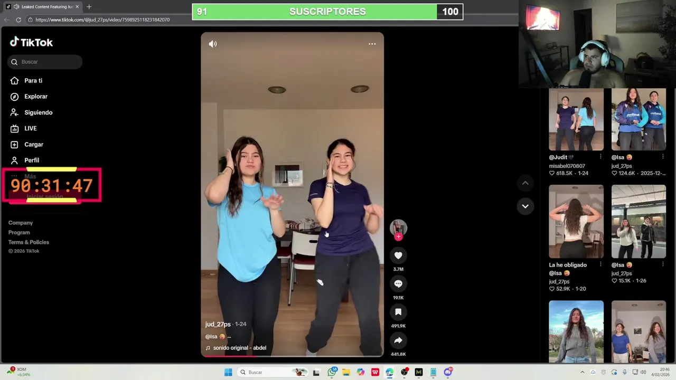Open the Para ti feed
Viewport: 676px width, 380px height.
33,81
